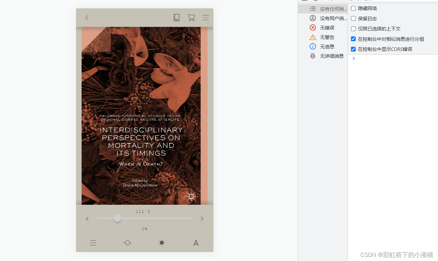This screenshot has width=438, height=261.
Task: Click the console prompt chevron
Action: click(x=353, y=58)
